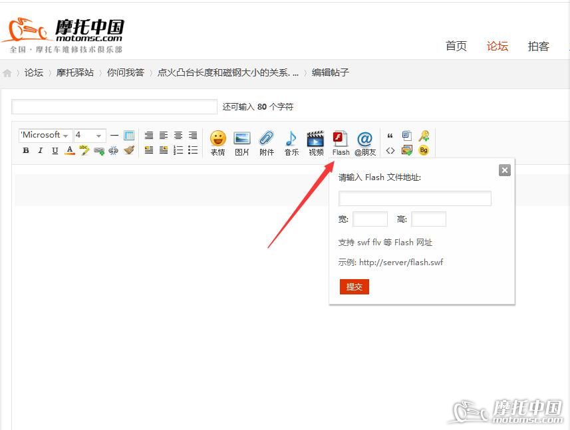Insert a smiley with the 表情 icon

pos(217,141)
